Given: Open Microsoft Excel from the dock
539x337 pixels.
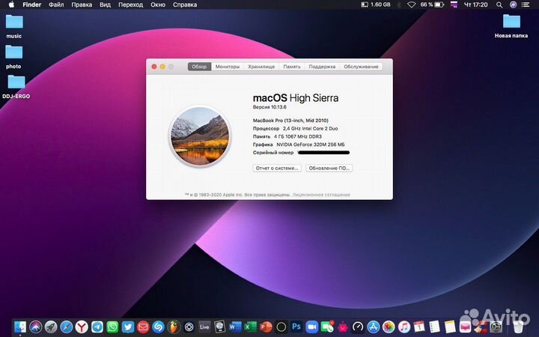Looking at the screenshot, I should pyautogui.click(x=251, y=327).
